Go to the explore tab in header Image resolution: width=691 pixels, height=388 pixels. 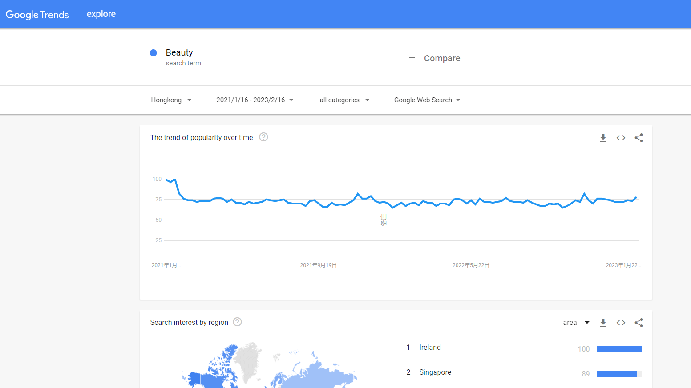click(101, 14)
